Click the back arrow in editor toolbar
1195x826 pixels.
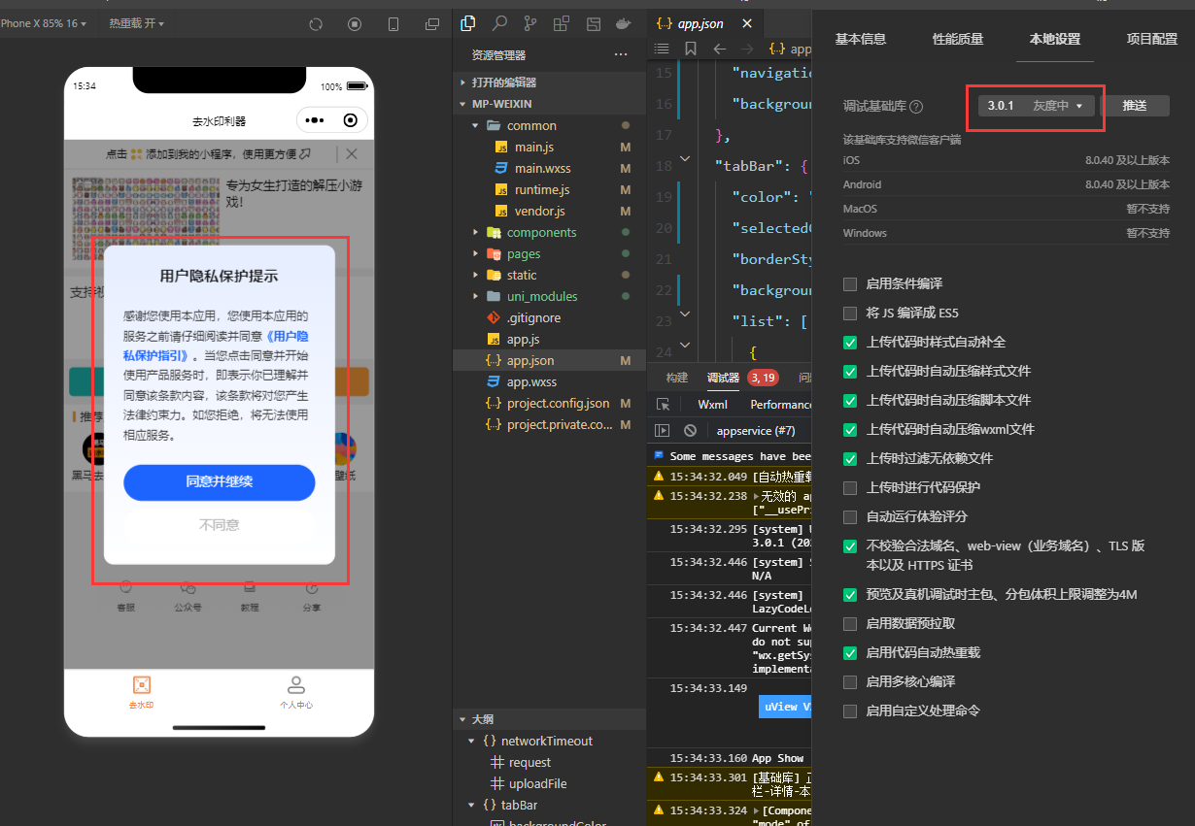[x=720, y=49]
